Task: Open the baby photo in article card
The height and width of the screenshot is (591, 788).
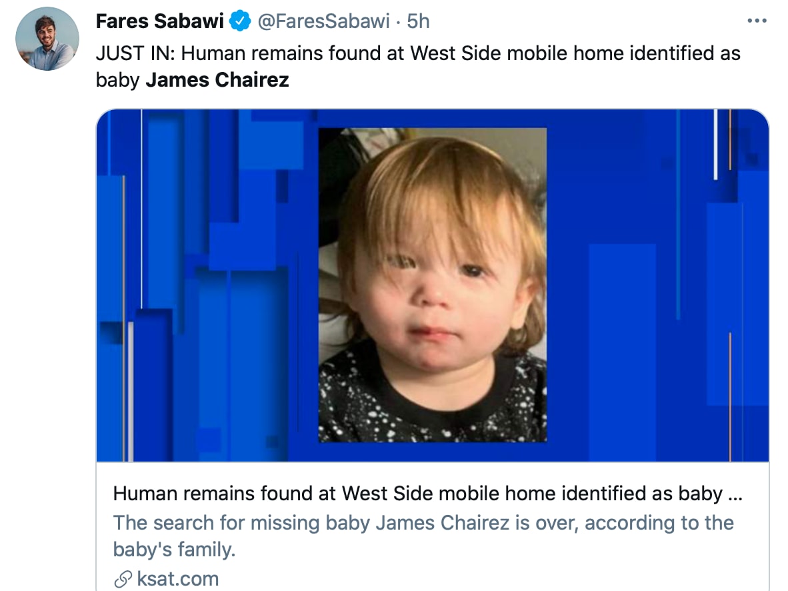Action: coord(432,285)
